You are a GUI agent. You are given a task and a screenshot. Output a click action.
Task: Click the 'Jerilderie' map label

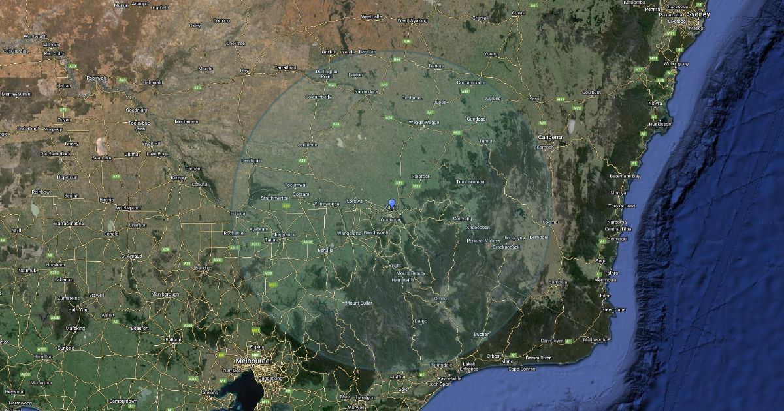(307, 144)
